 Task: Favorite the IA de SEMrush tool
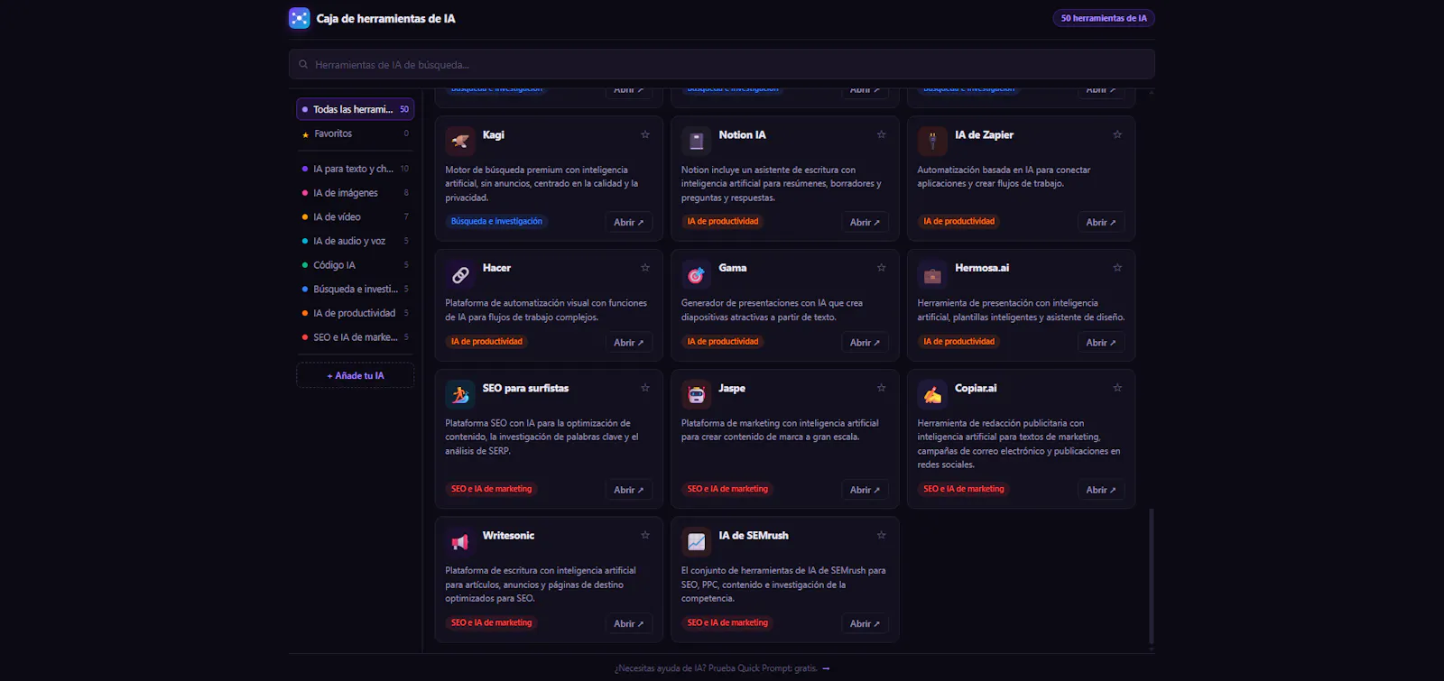[x=882, y=535]
